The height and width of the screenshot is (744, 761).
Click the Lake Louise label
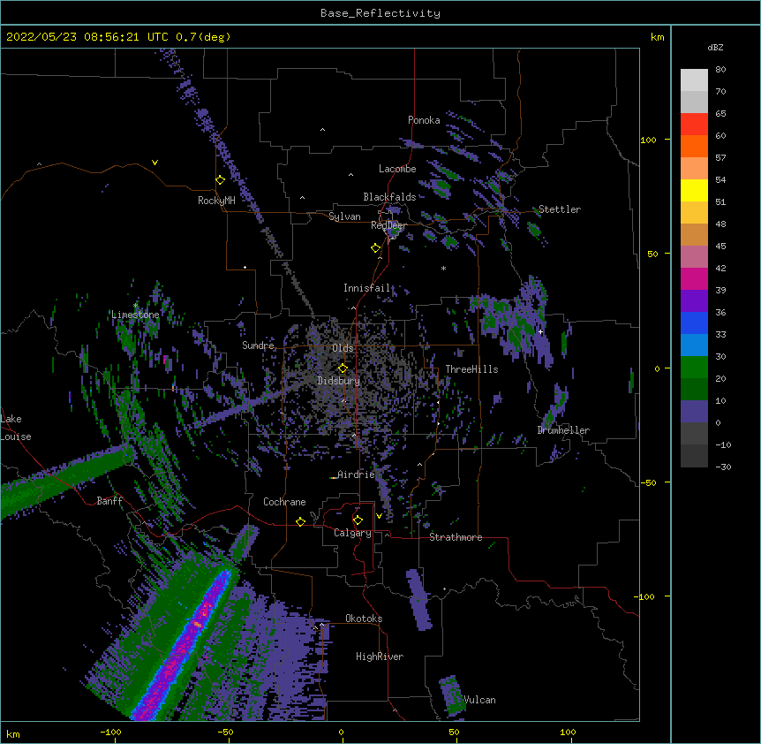pos(15,428)
